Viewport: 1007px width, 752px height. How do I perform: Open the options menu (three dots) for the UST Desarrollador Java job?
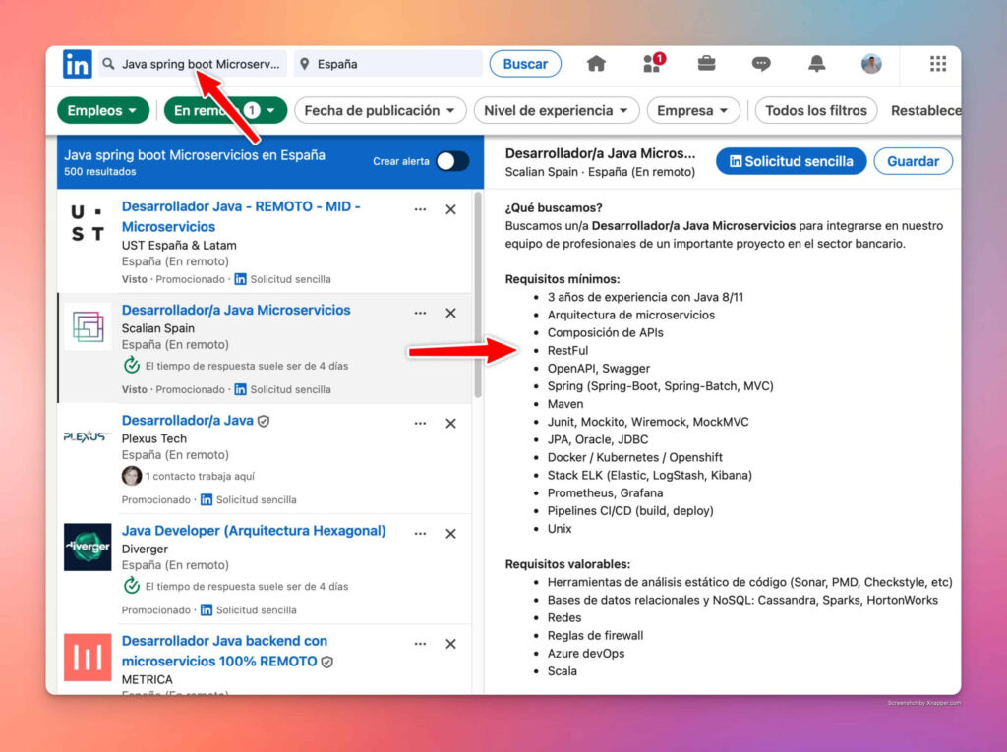(420, 209)
